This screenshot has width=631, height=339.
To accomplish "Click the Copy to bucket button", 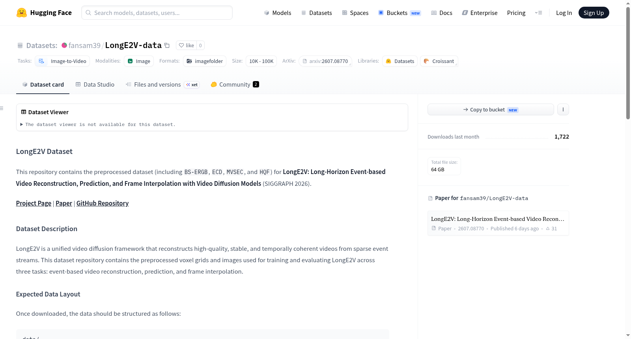I will tap(491, 109).
